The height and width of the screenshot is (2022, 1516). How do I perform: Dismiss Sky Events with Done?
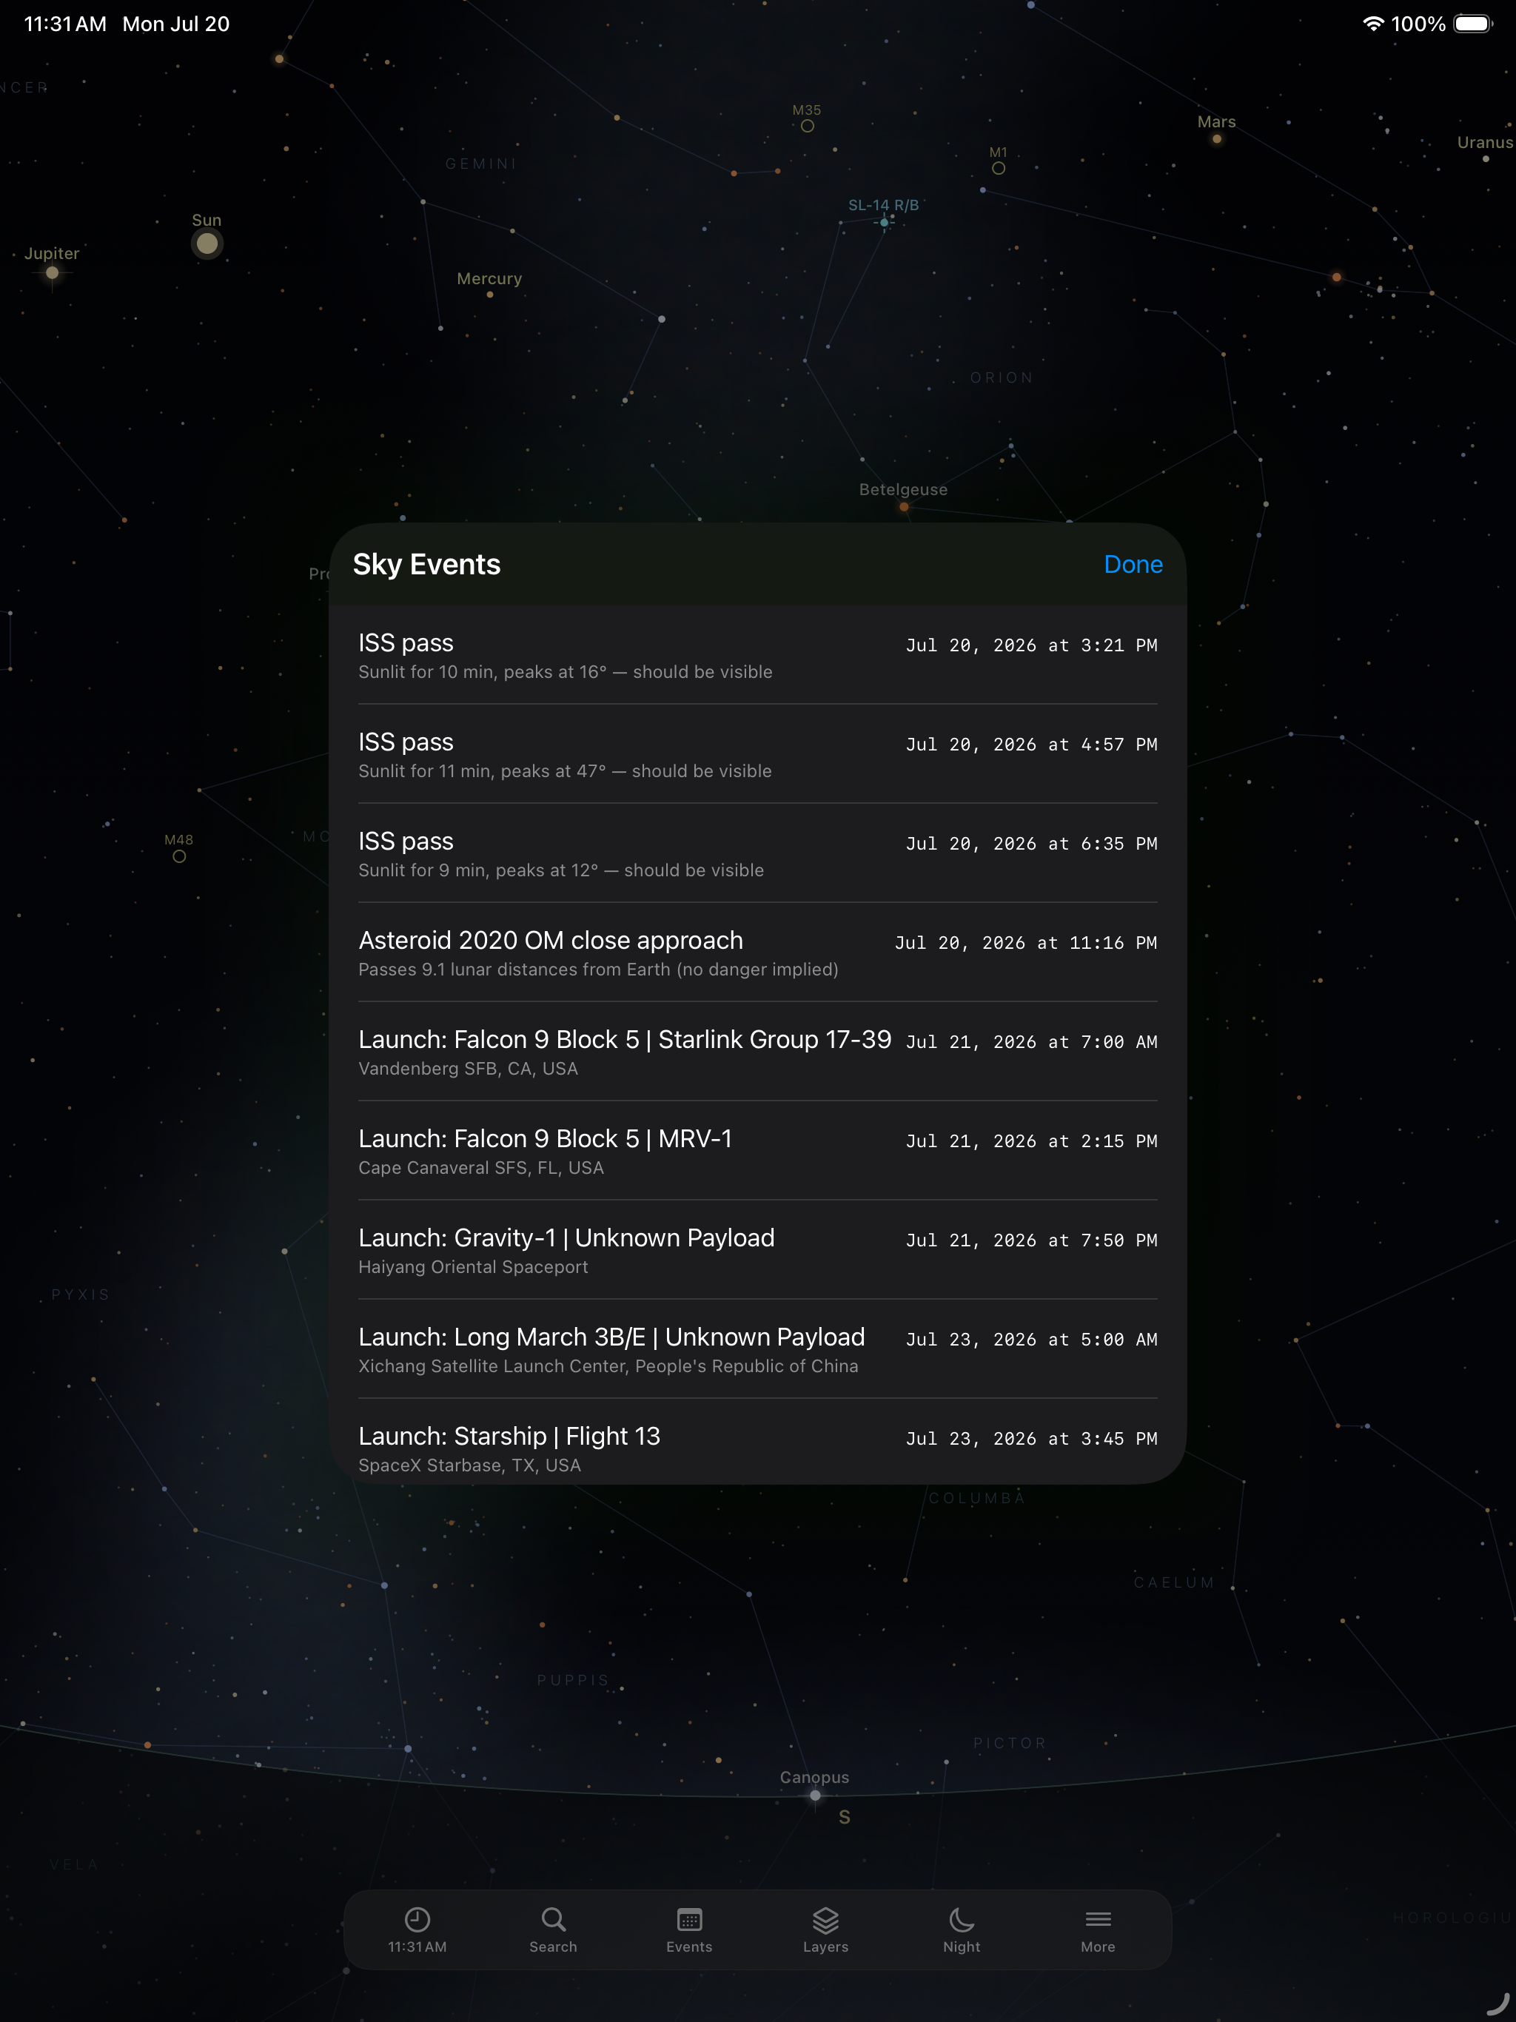tap(1133, 564)
